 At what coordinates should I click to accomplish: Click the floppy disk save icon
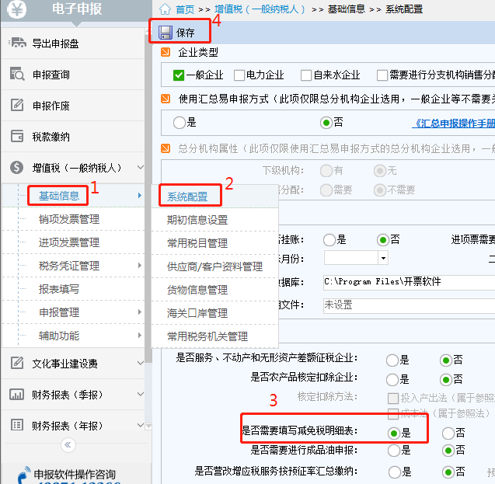click(166, 33)
